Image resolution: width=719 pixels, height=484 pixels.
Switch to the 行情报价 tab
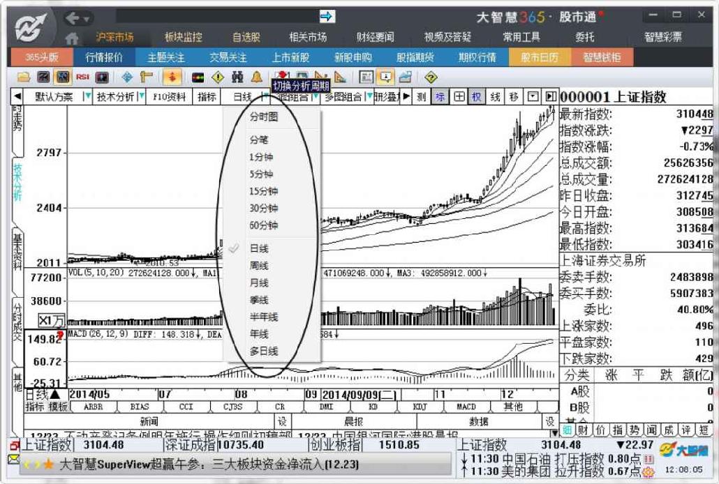pyautogui.click(x=105, y=57)
